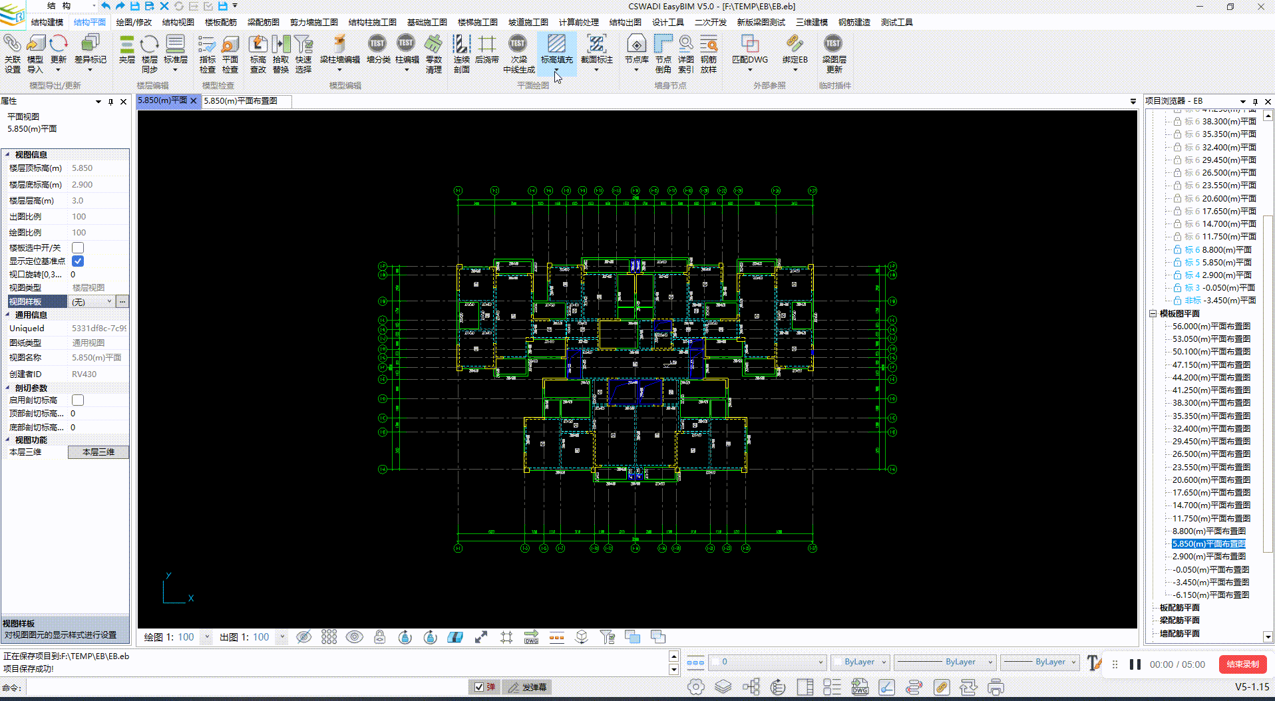Switch to 5.850(m)平面布置图 document tab
The width and height of the screenshot is (1275, 701).
click(240, 101)
